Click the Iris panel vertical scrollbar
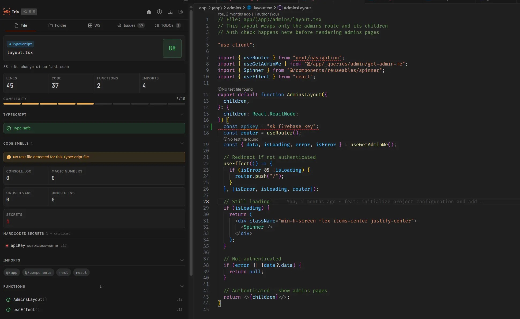The height and width of the screenshot is (319, 520). 191,143
